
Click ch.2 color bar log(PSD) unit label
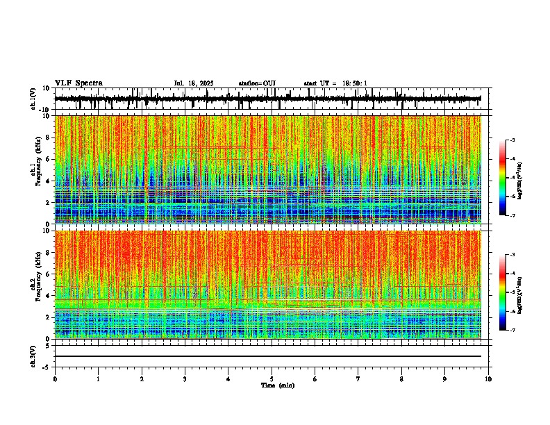click(520, 295)
